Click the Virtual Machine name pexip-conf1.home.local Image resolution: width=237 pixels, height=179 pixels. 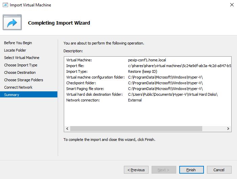coord(147,60)
